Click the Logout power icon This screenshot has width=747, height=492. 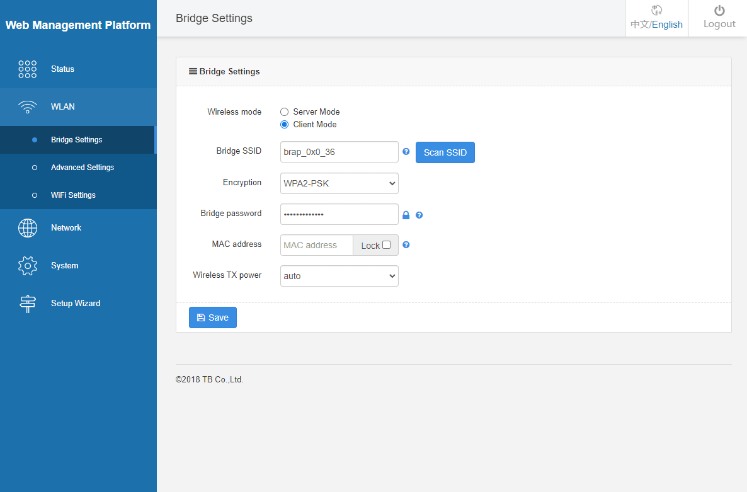pyautogui.click(x=719, y=11)
